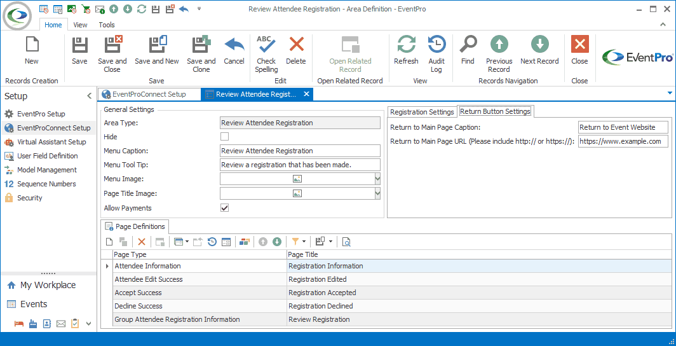
Task: Click the New record ribbon icon
Action: coord(32,45)
